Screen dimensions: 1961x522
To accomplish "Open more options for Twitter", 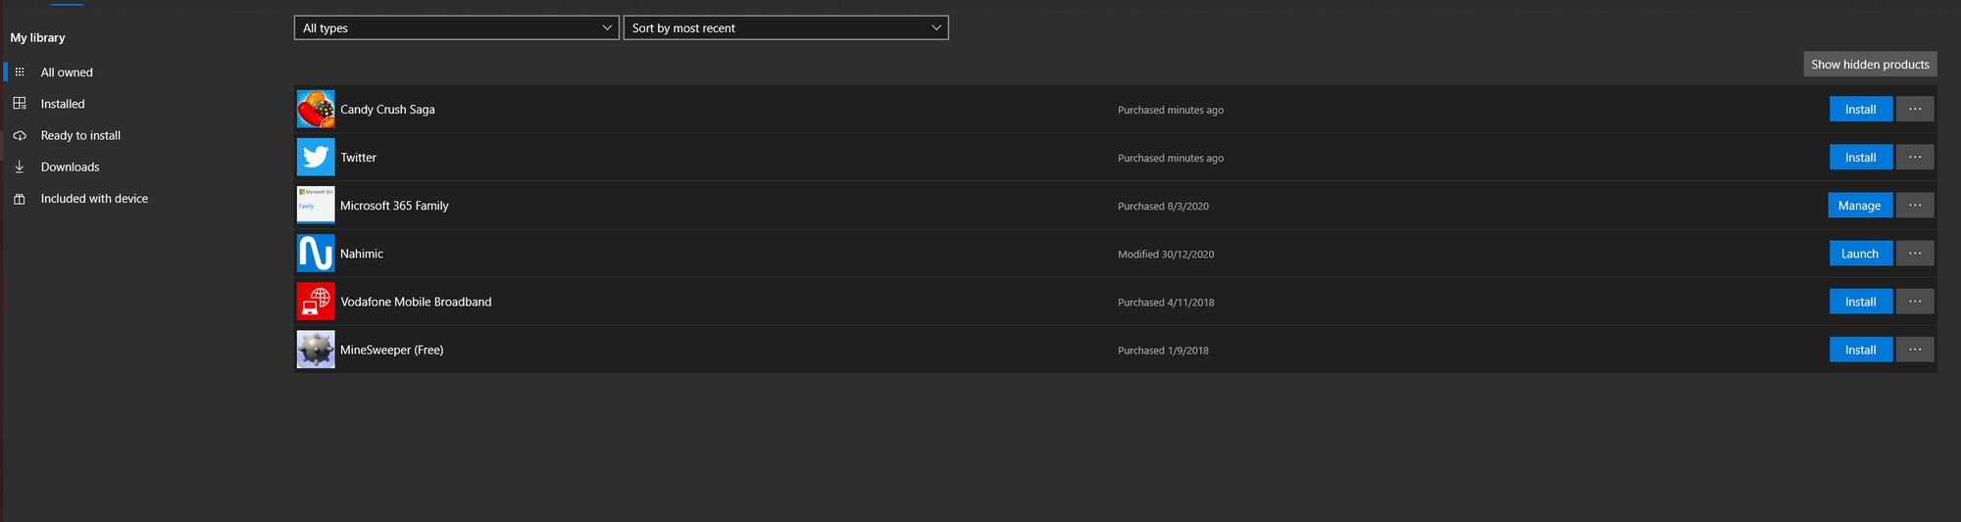I will pos(1915,157).
